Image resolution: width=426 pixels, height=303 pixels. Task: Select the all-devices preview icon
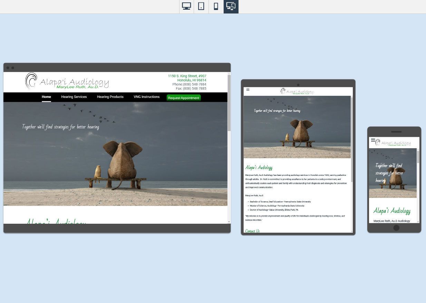click(231, 7)
